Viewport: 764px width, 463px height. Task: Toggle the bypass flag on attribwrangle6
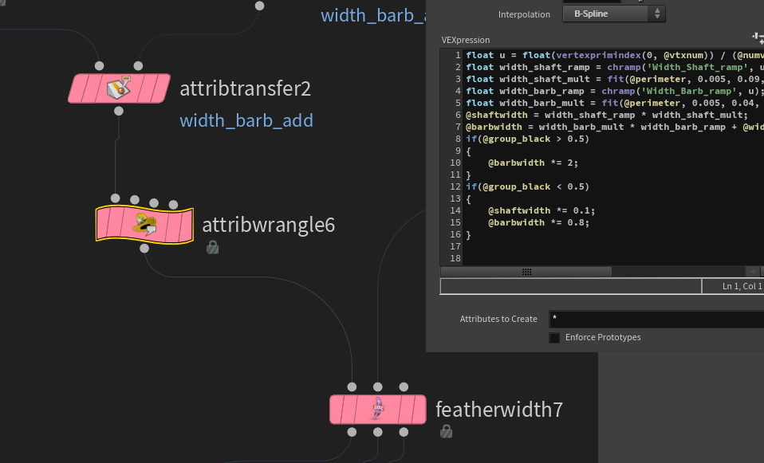click(x=104, y=224)
